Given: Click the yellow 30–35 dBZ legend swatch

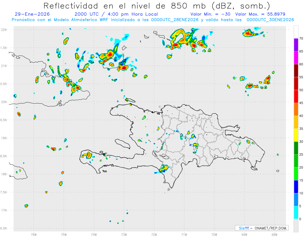Looking at the screenshot, I should pyautogui.click(x=296, y=135).
